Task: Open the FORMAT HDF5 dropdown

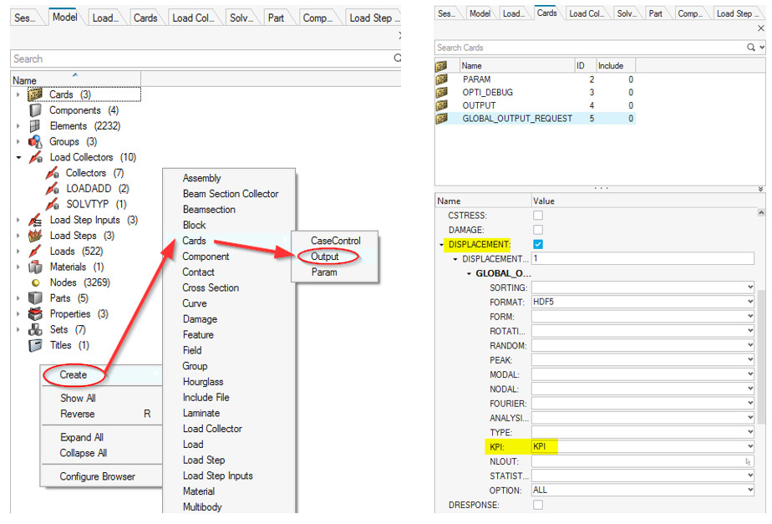Action: [749, 302]
